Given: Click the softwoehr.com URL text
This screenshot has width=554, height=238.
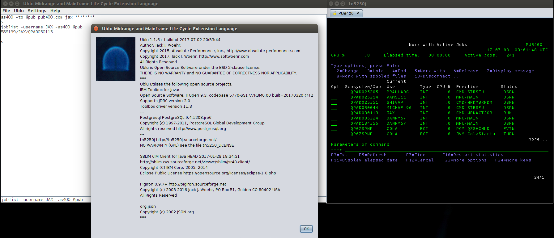Looking at the screenshot, I should click(224, 56).
